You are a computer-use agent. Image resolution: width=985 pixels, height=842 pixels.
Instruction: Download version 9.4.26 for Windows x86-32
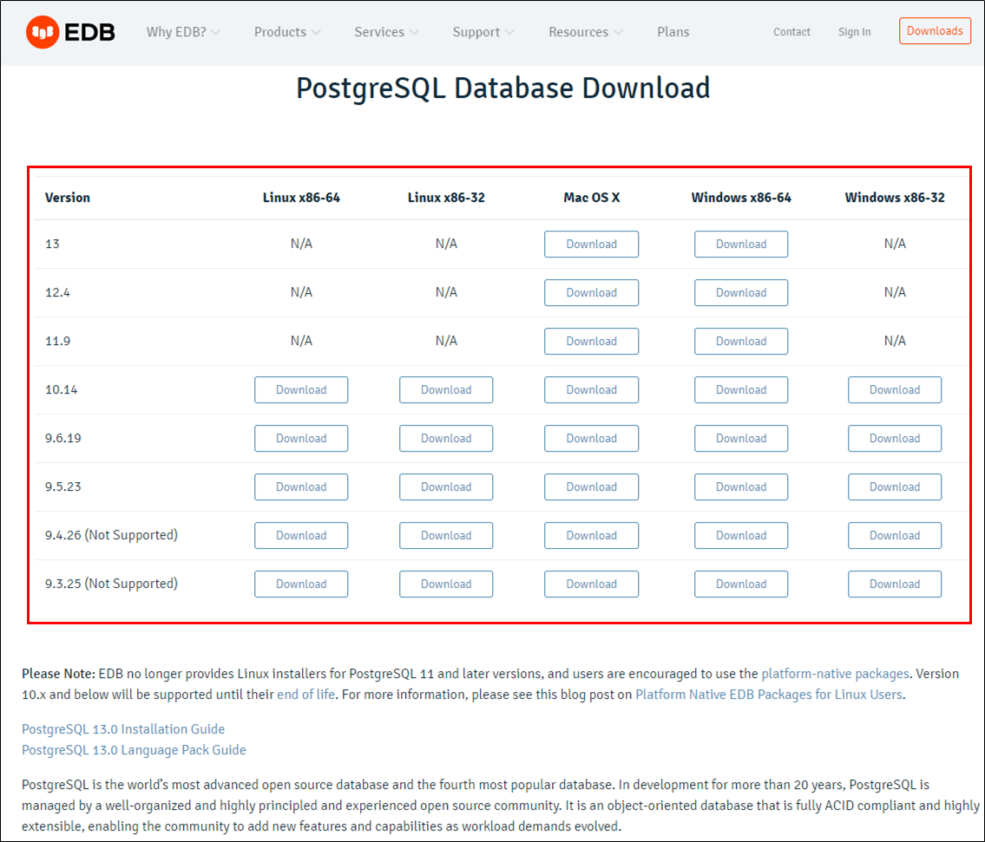[895, 536]
